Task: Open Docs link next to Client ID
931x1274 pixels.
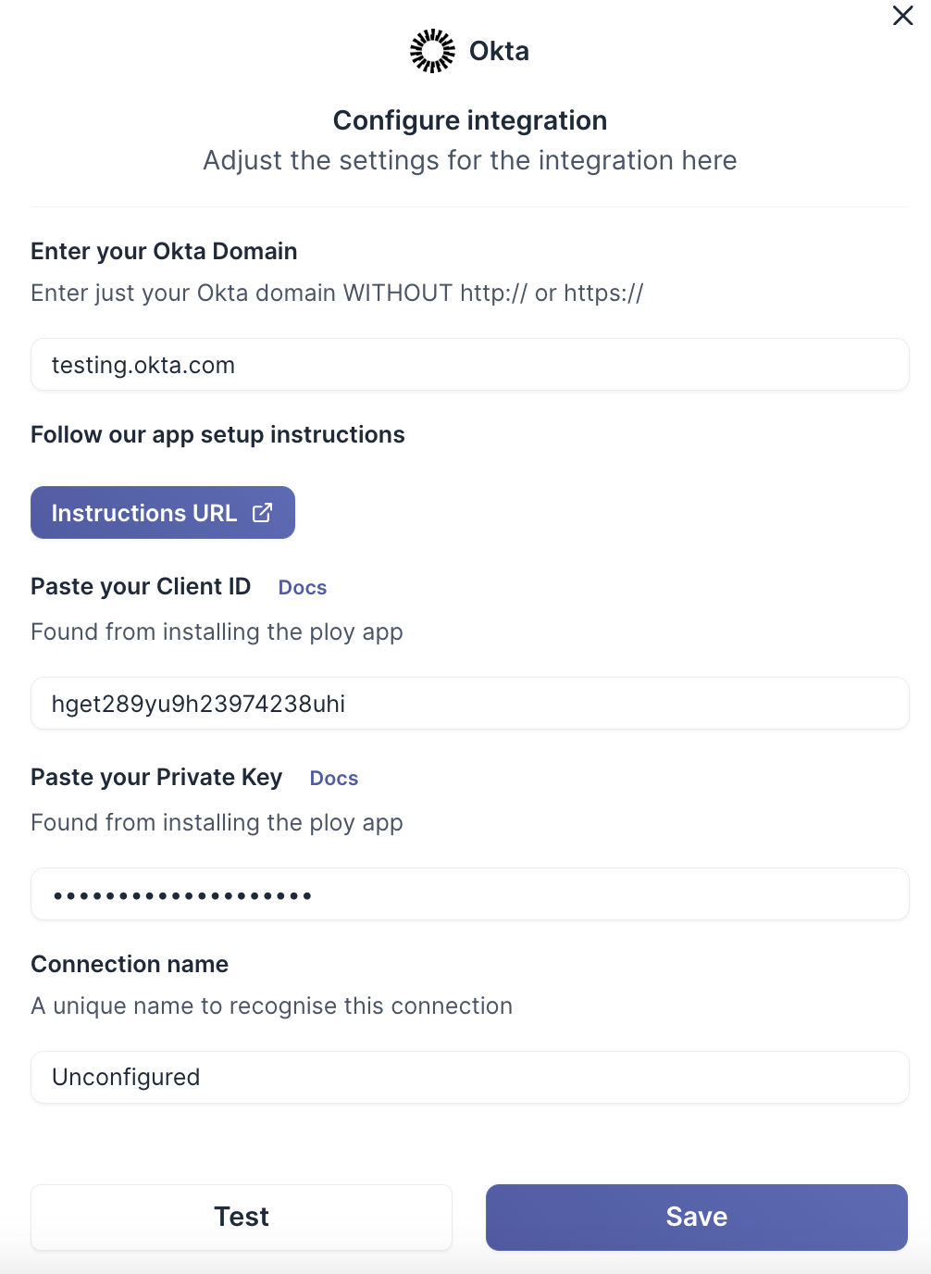Action: click(x=303, y=588)
